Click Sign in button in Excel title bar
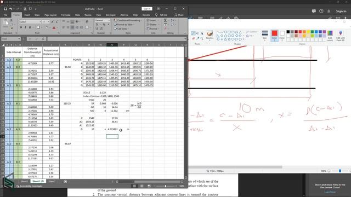351x197 pixels. [147, 9]
